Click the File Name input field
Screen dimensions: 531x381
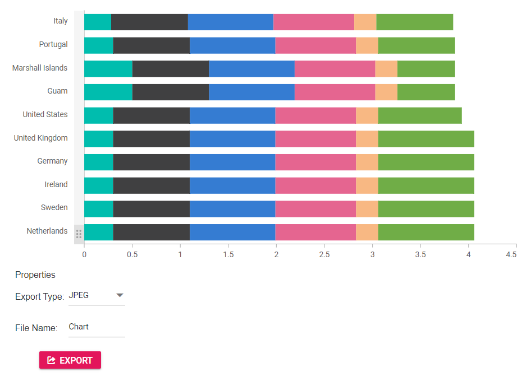(96, 327)
